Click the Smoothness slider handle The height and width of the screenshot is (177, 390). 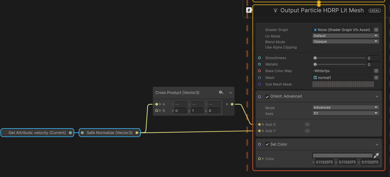click(x=315, y=58)
